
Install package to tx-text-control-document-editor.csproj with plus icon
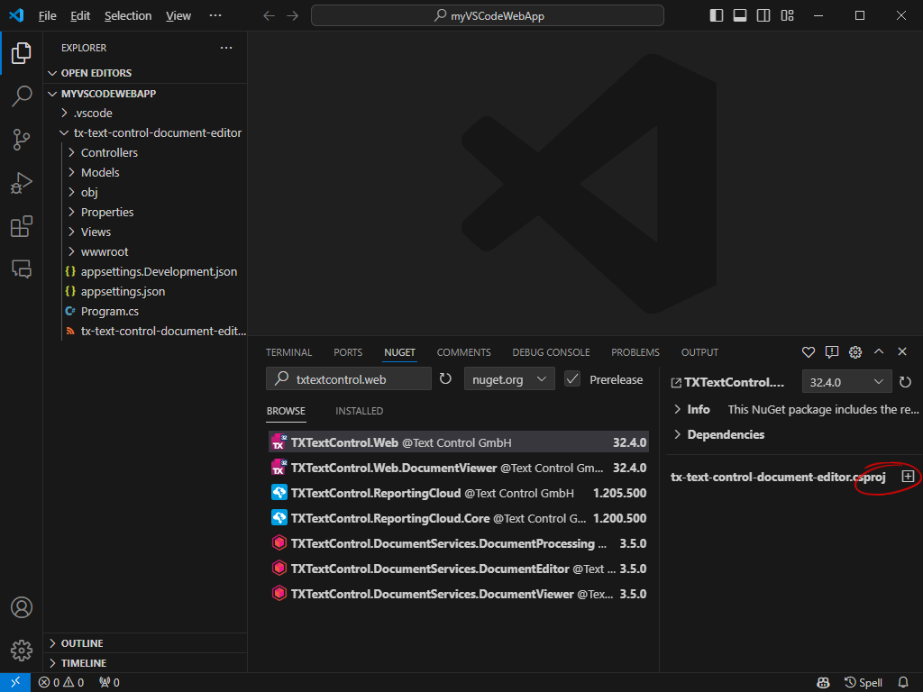pos(908,476)
